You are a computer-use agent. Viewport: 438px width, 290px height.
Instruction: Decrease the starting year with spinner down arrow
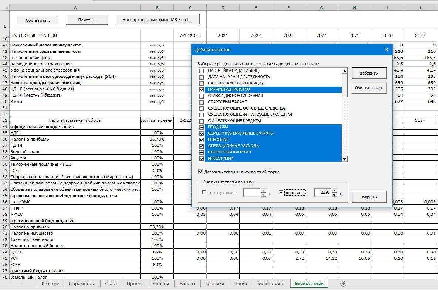(335, 195)
